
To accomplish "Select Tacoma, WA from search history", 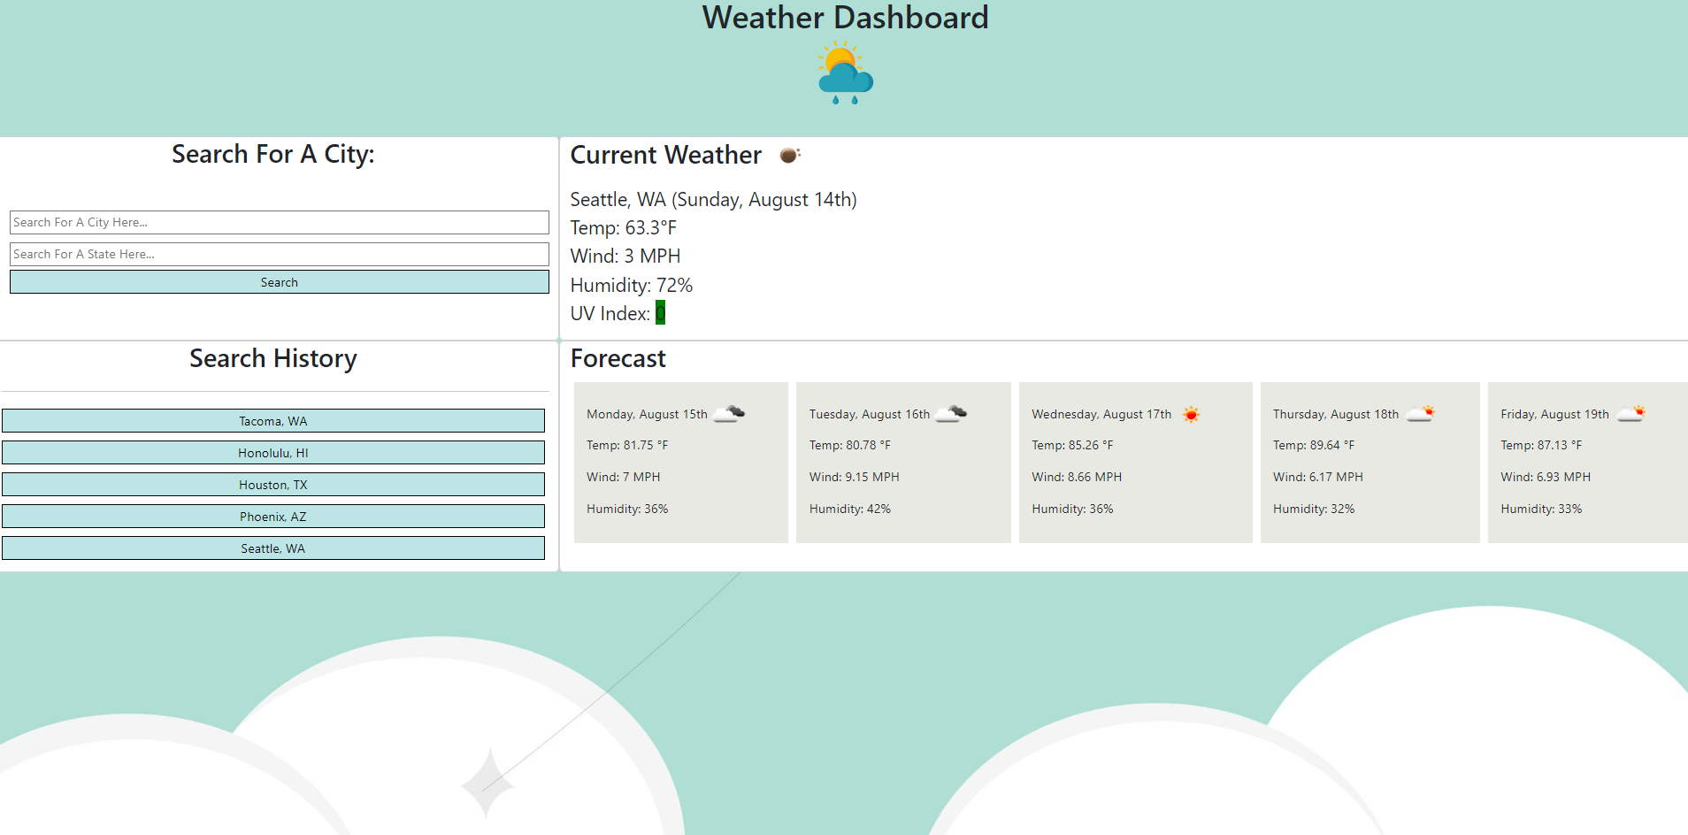I will tap(272, 421).
